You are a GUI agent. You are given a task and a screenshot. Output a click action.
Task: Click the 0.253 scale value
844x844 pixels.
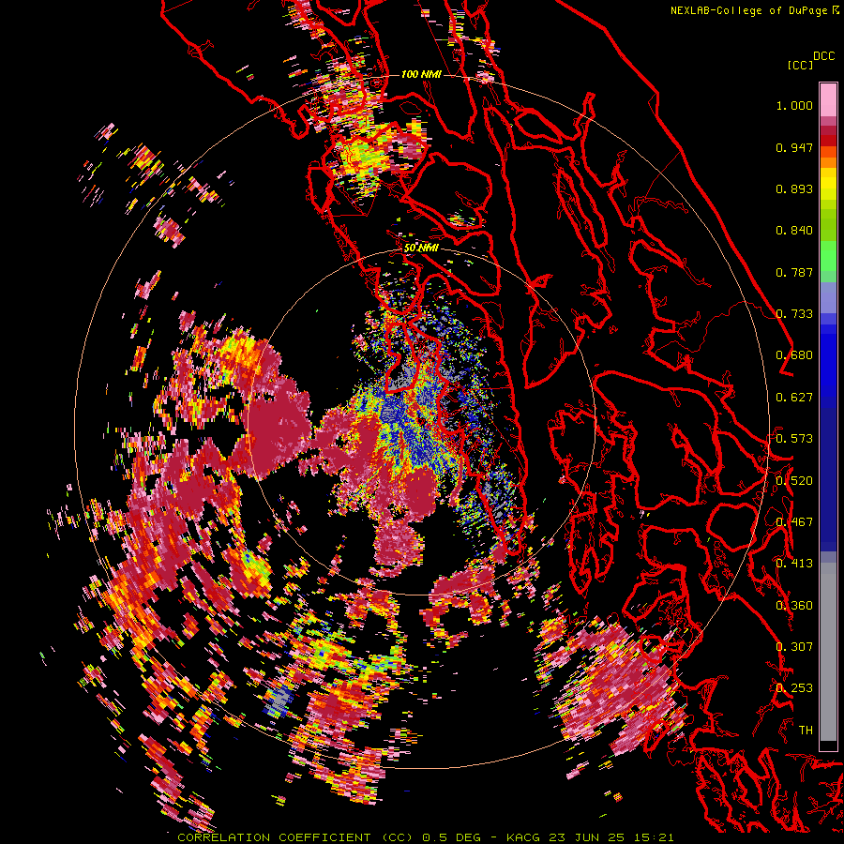pos(794,688)
